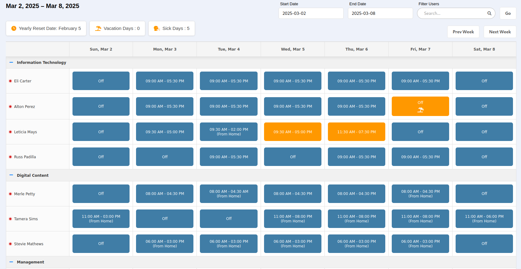Open Alton Perez's Thursday 09:00 AM shift

[357, 106]
